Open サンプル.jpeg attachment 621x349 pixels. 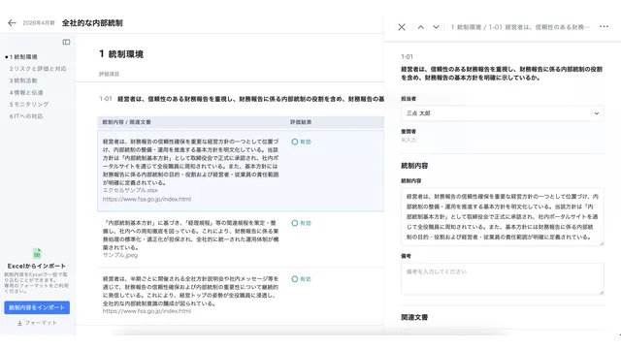point(120,255)
